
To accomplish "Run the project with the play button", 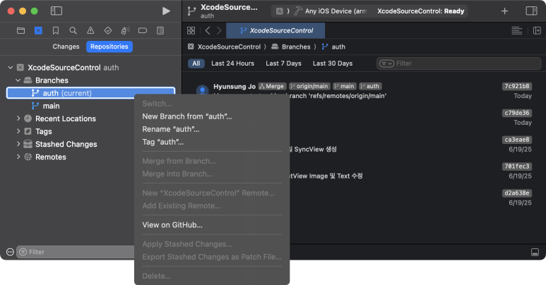I will [x=166, y=11].
